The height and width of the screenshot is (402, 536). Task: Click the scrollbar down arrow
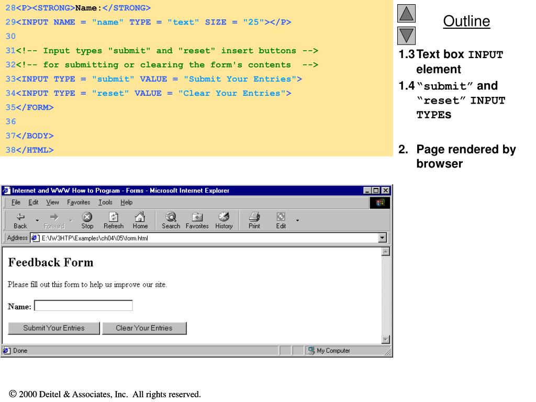(386, 339)
